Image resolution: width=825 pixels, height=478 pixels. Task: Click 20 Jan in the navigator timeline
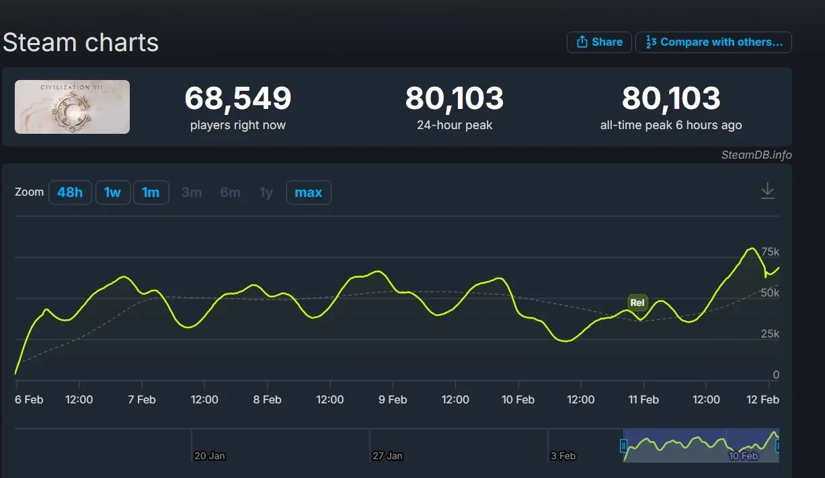pos(210,456)
